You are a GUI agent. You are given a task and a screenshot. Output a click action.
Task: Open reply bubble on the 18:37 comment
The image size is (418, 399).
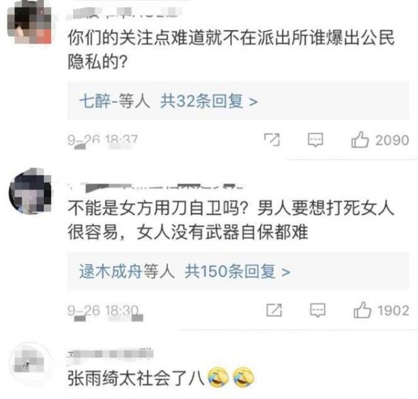pos(316,140)
